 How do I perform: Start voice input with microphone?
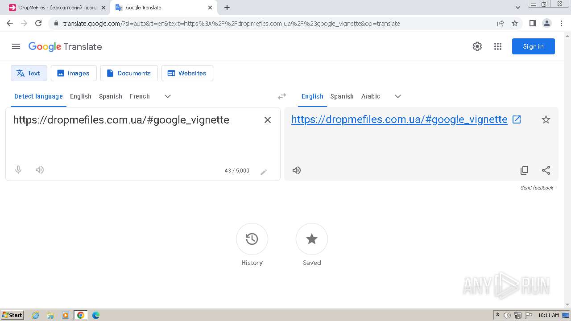pos(18,170)
